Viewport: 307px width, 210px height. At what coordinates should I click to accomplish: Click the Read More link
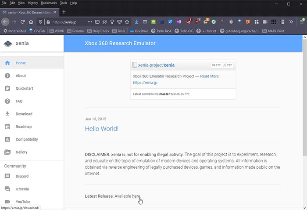pos(209,76)
